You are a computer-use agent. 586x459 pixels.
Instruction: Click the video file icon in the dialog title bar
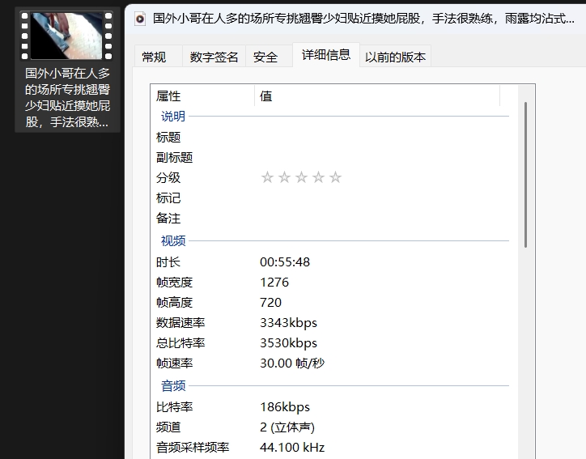140,19
